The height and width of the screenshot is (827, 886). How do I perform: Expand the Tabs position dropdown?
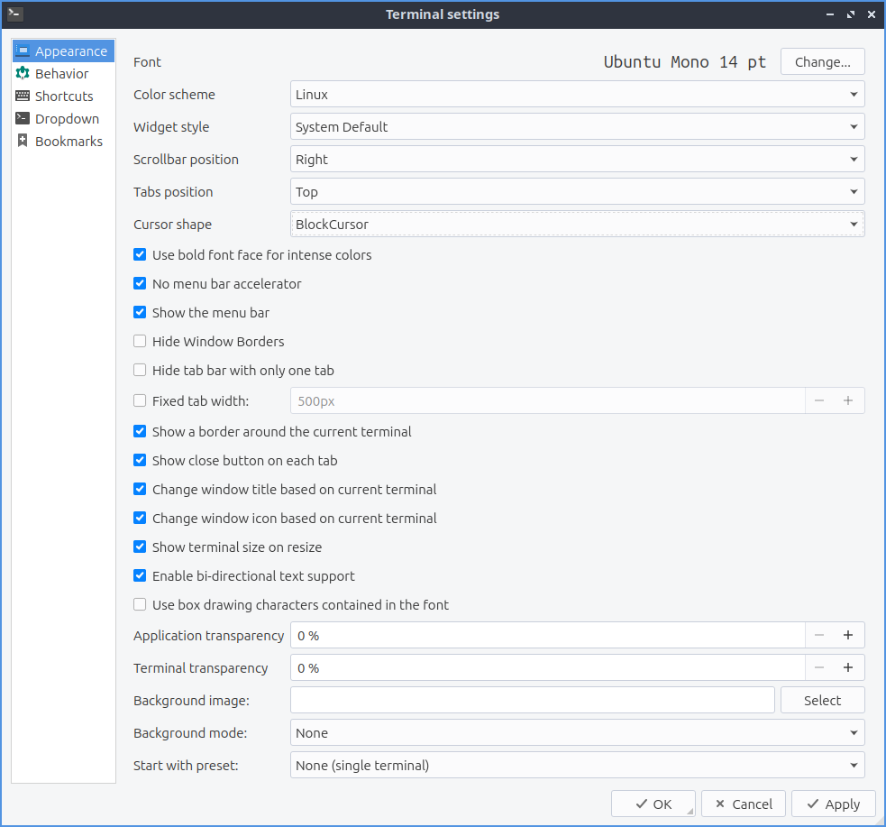tap(577, 192)
